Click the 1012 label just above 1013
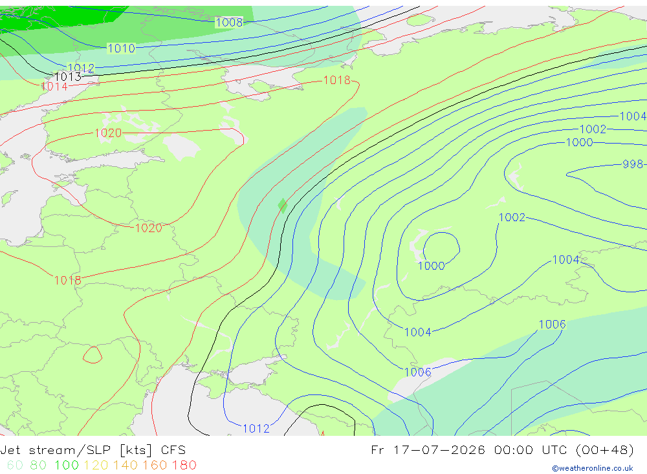This screenshot has width=647, height=474. [x=81, y=68]
